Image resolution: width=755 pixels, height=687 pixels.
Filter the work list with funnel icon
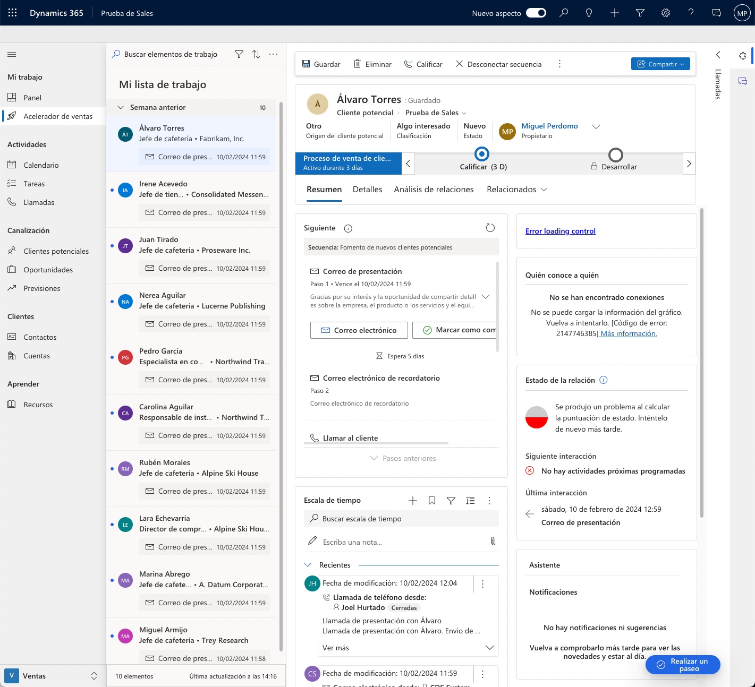click(239, 54)
